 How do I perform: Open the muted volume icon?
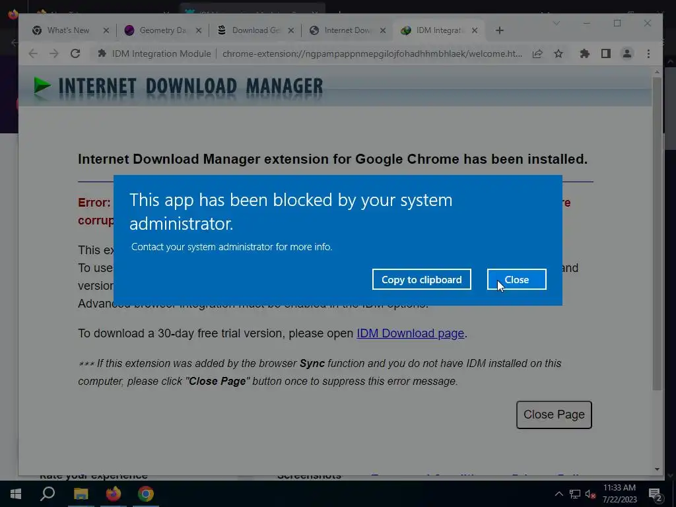click(x=591, y=494)
